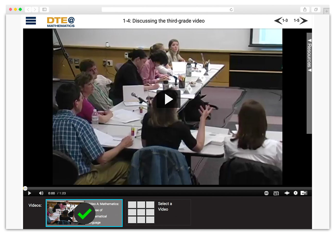Expand the Resources side panel
Image resolution: width=334 pixels, height=235 pixels.
point(309,83)
